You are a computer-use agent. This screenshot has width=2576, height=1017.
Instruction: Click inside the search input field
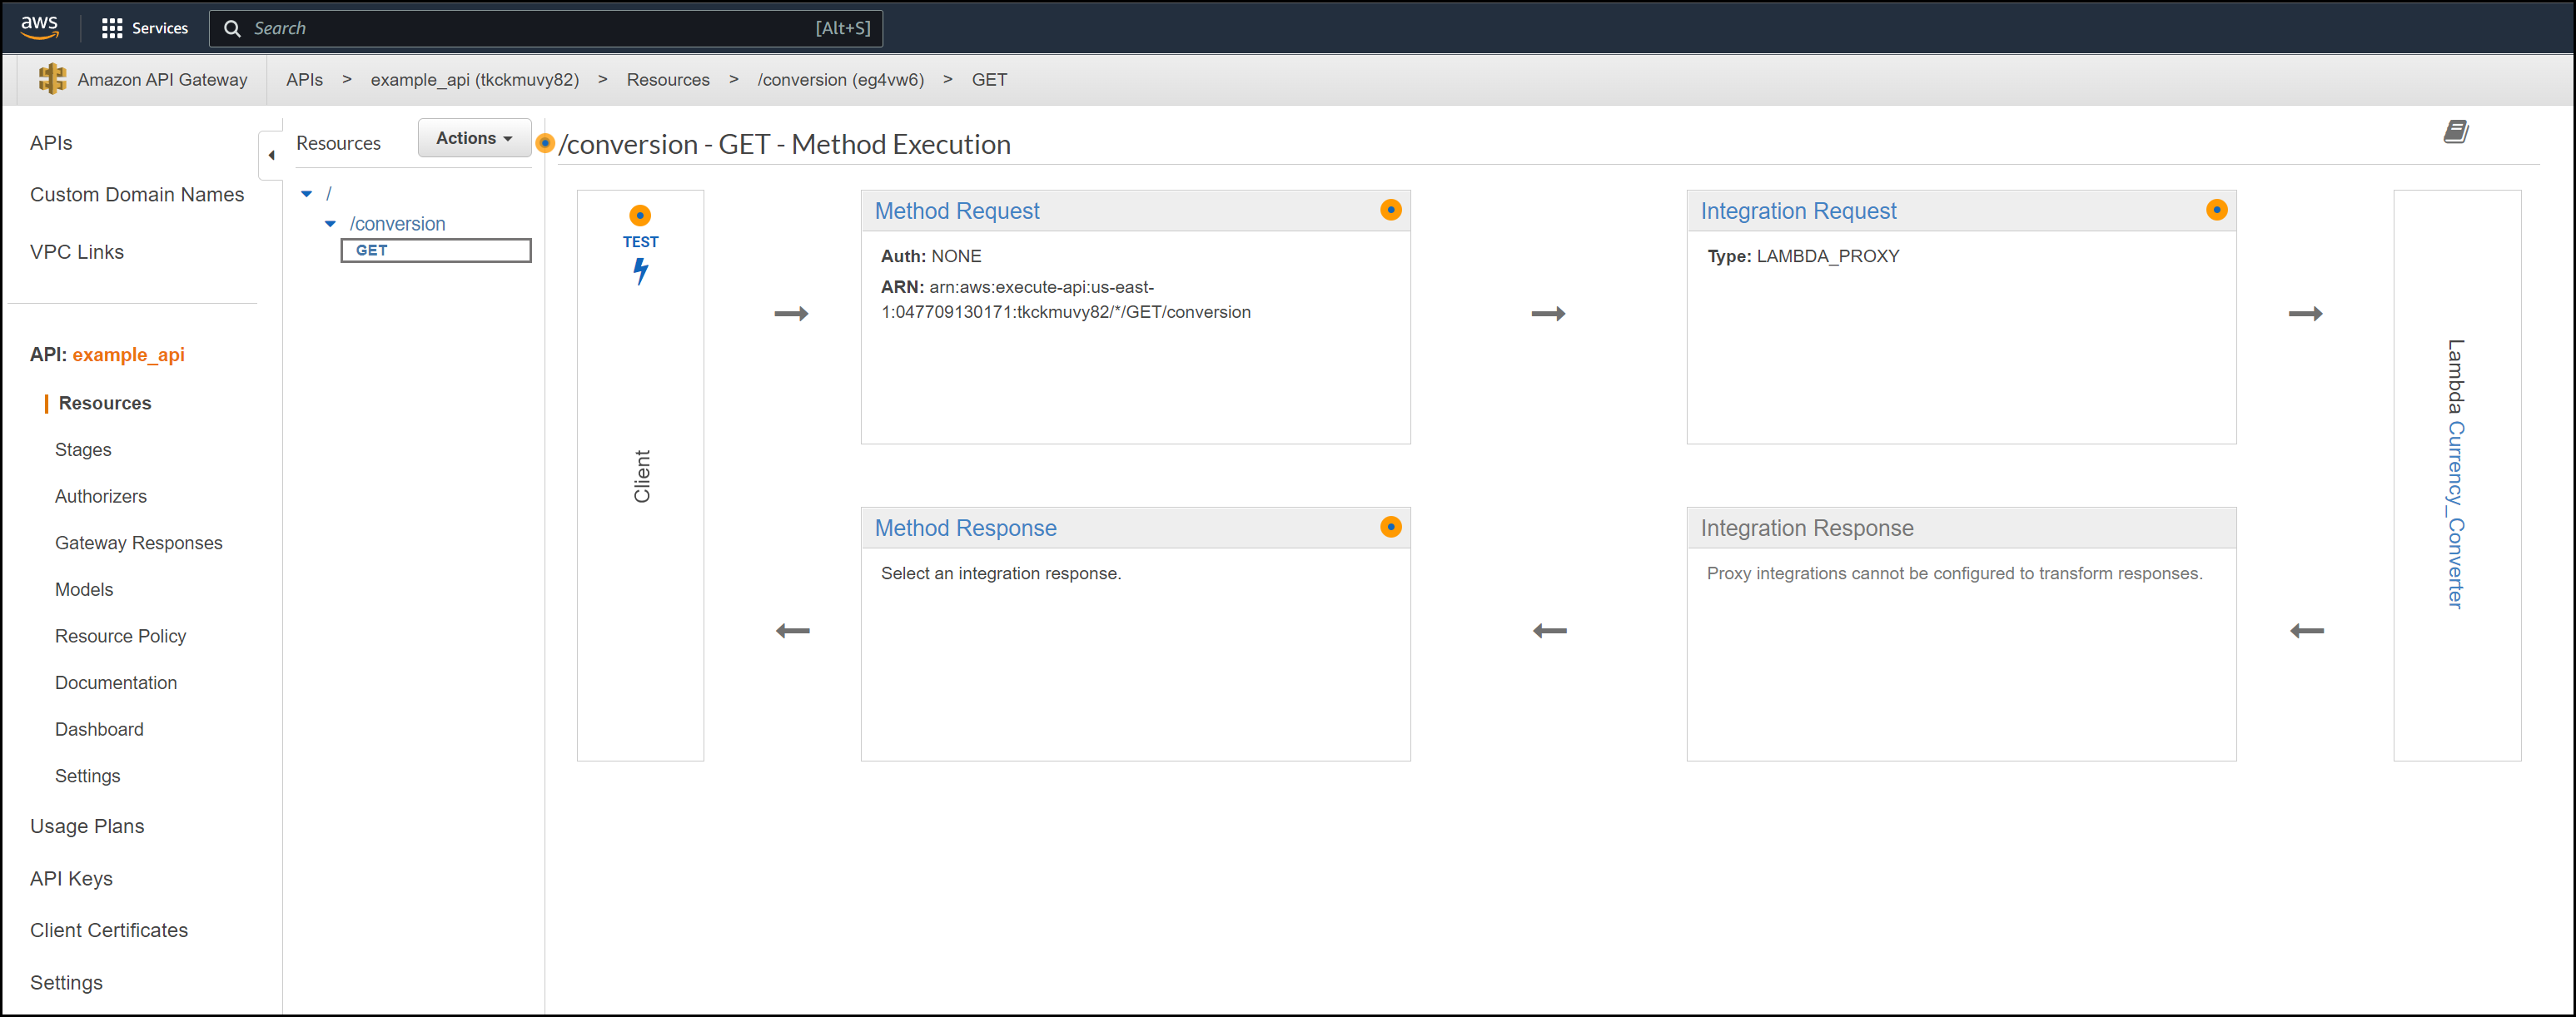(x=500, y=28)
